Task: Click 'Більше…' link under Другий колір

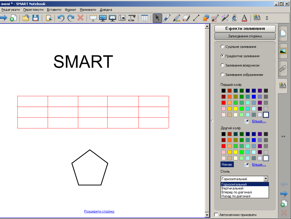Action: tap(259, 164)
